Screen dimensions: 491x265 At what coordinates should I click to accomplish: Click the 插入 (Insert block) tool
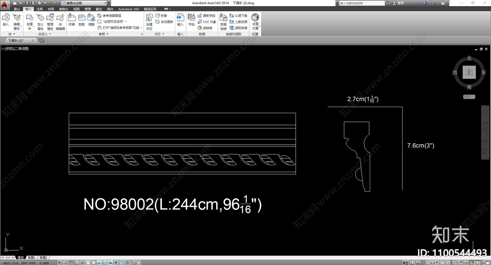[6, 20]
